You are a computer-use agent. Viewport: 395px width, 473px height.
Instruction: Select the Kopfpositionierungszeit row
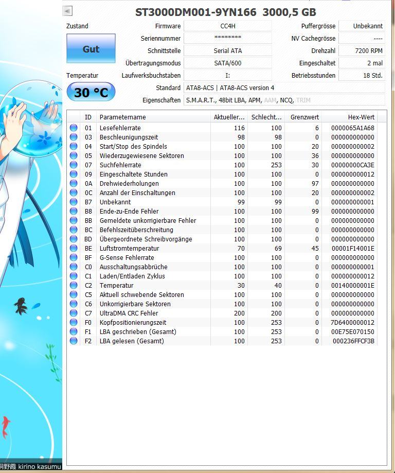pyautogui.click(x=222, y=323)
